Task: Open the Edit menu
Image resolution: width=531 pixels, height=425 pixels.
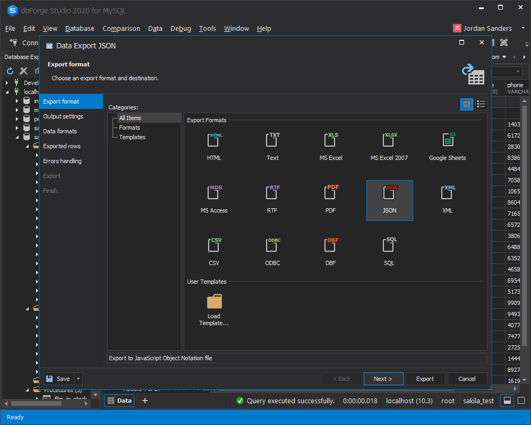Action: click(x=29, y=29)
